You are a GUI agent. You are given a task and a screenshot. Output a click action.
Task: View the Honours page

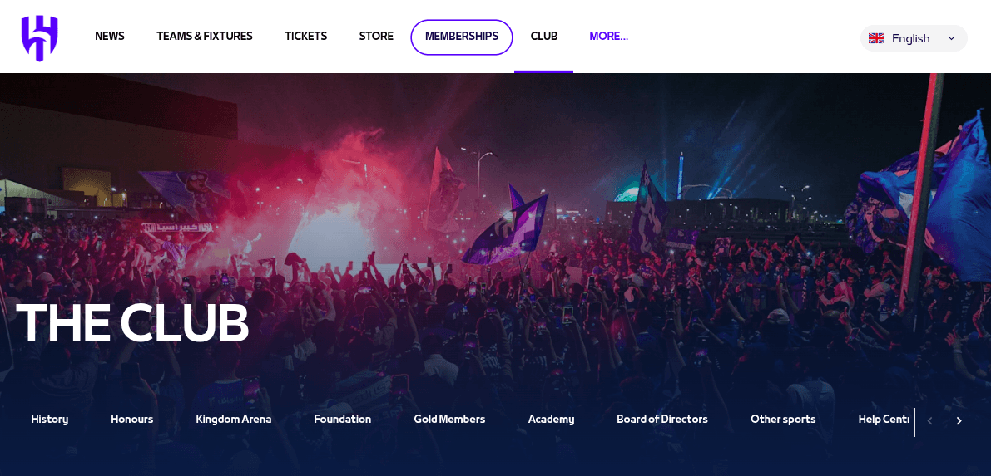[132, 420]
